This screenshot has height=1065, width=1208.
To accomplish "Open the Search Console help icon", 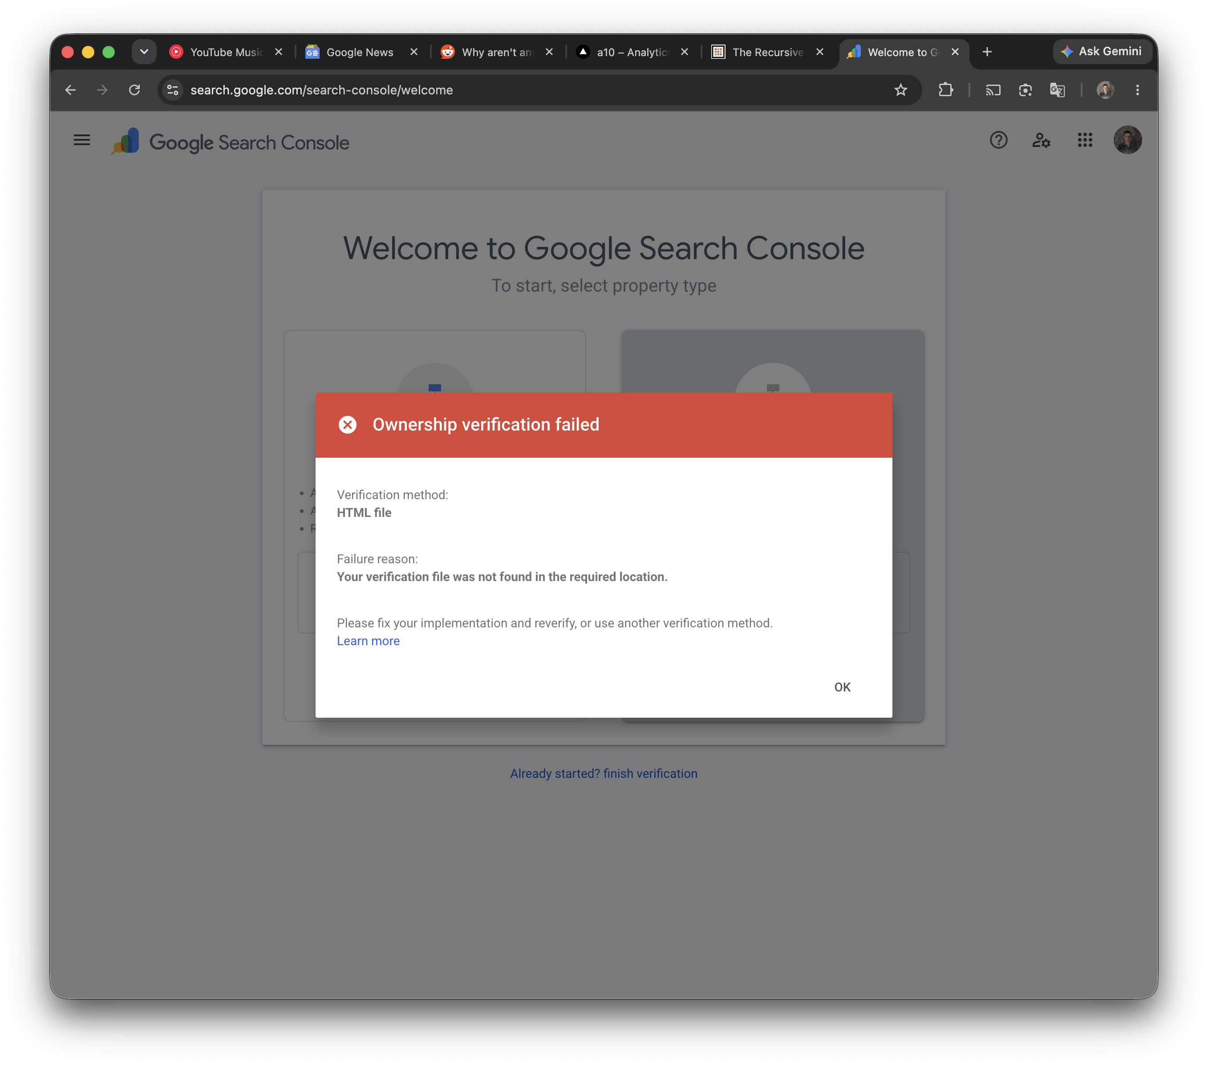I will pos(998,140).
